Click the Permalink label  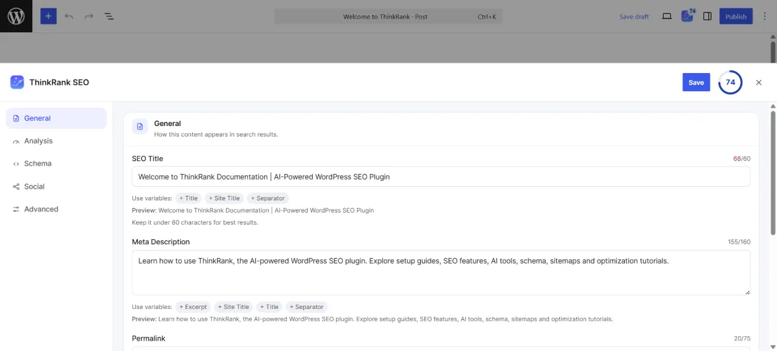[x=148, y=338]
